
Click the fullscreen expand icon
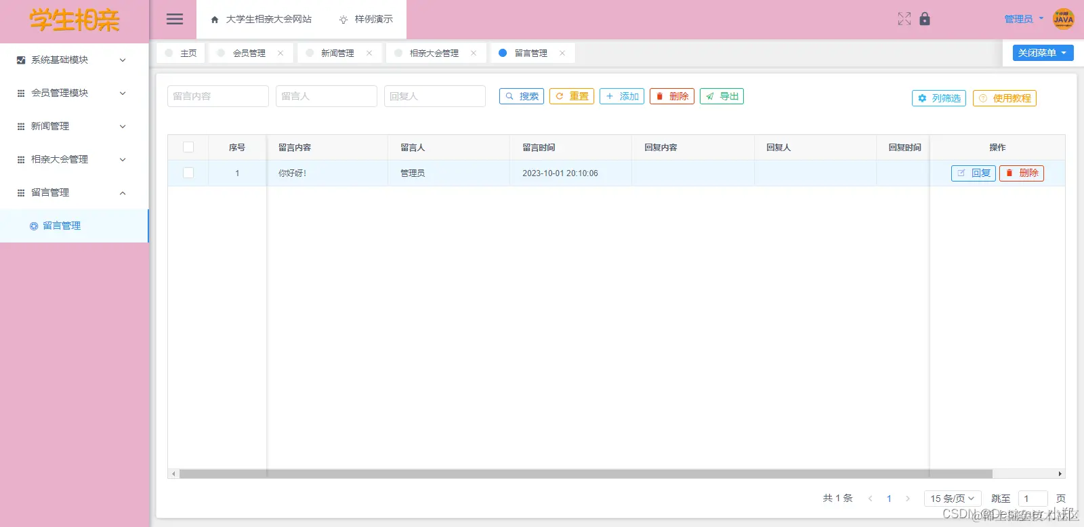click(x=904, y=19)
